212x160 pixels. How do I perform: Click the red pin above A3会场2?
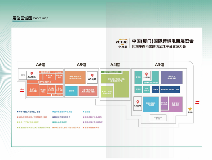[x=147, y=74]
